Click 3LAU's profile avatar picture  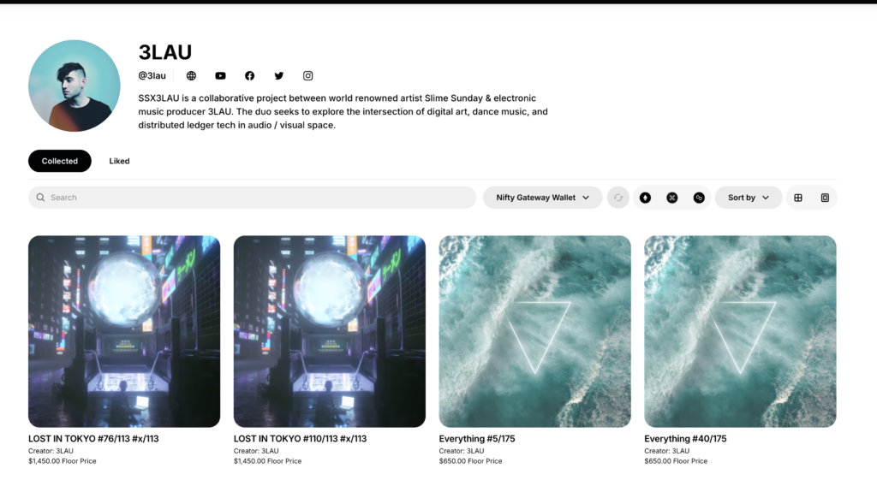[x=75, y=86]
